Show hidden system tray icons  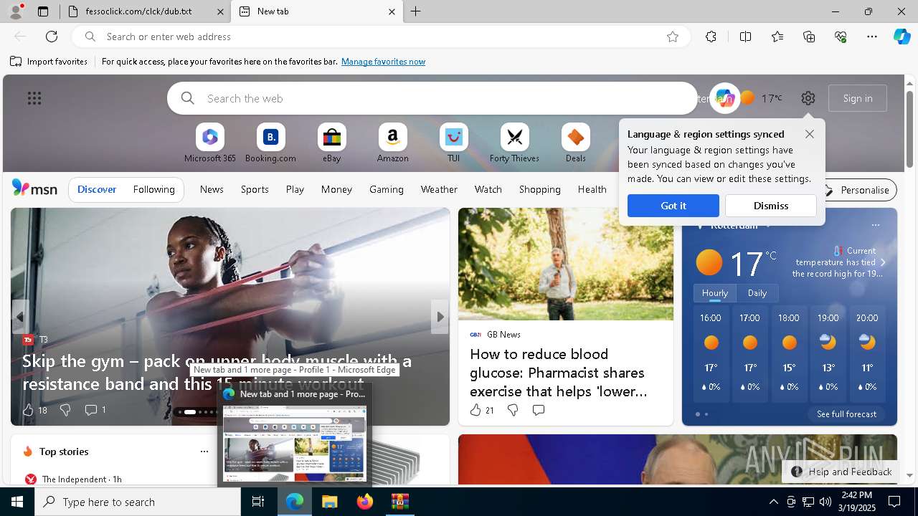pos(773,502)
